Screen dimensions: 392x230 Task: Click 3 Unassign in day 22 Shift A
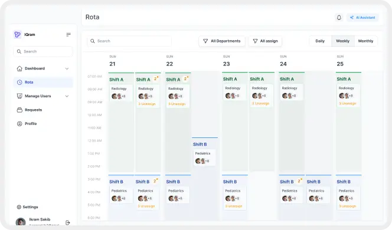point(177,104)
